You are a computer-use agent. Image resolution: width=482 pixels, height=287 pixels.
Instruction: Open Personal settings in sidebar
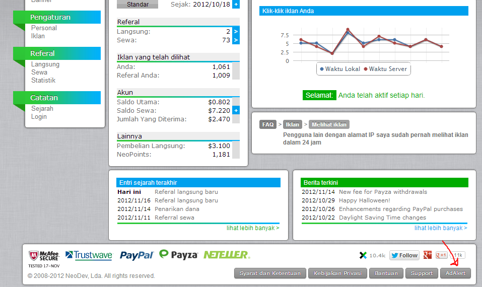tap(44, 28)
